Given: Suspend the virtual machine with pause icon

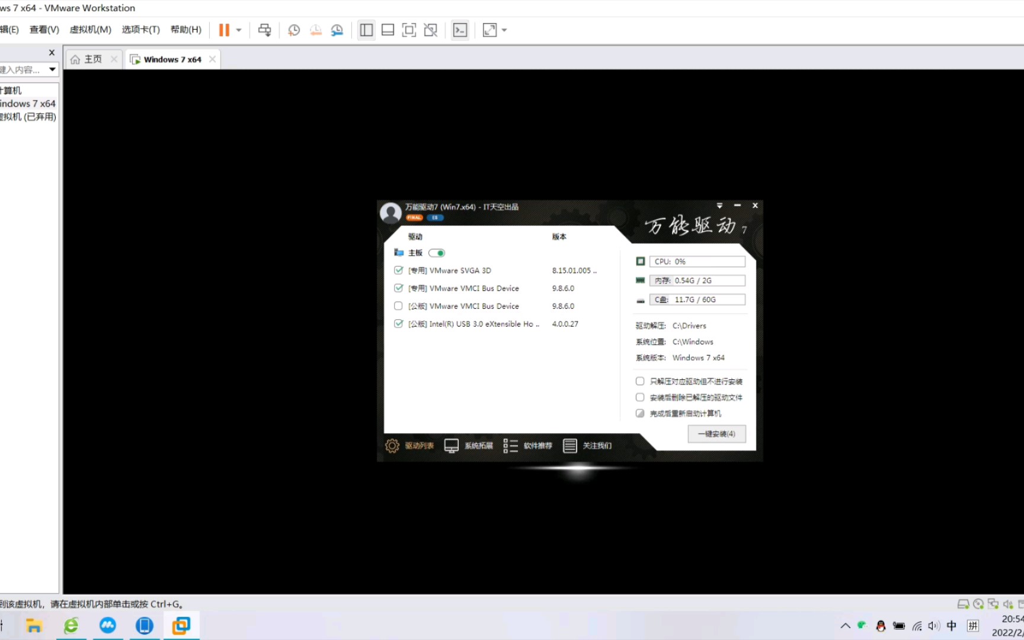Looking at the screenshot, I should click(x=223, y=30).
